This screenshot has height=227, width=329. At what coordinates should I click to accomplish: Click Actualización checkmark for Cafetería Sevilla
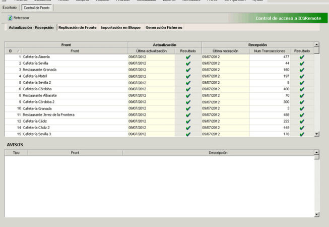pos(188,64)
